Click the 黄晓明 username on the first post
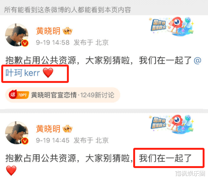The height and width of the screenshot is (180, 208). click(48, 31)
